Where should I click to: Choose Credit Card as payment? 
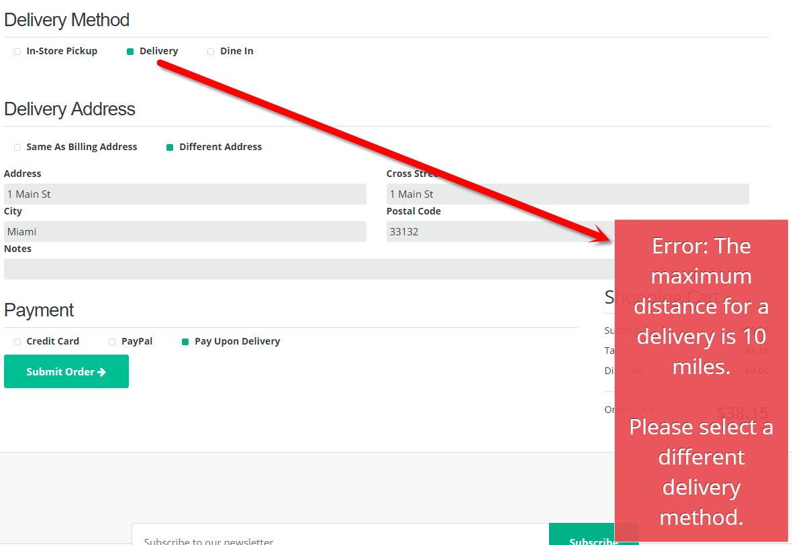click(17, 342)
